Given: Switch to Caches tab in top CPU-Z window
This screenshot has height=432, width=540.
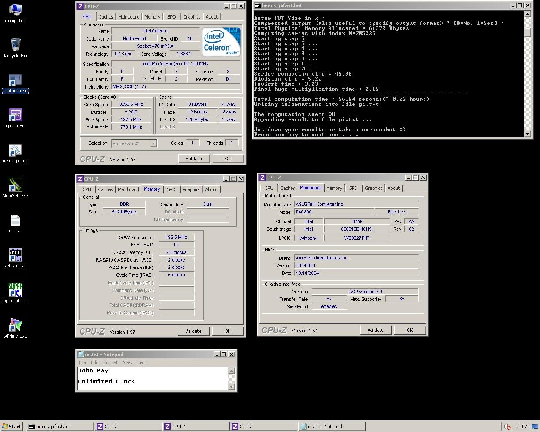Looking at the screenshot, I should 105,17.
